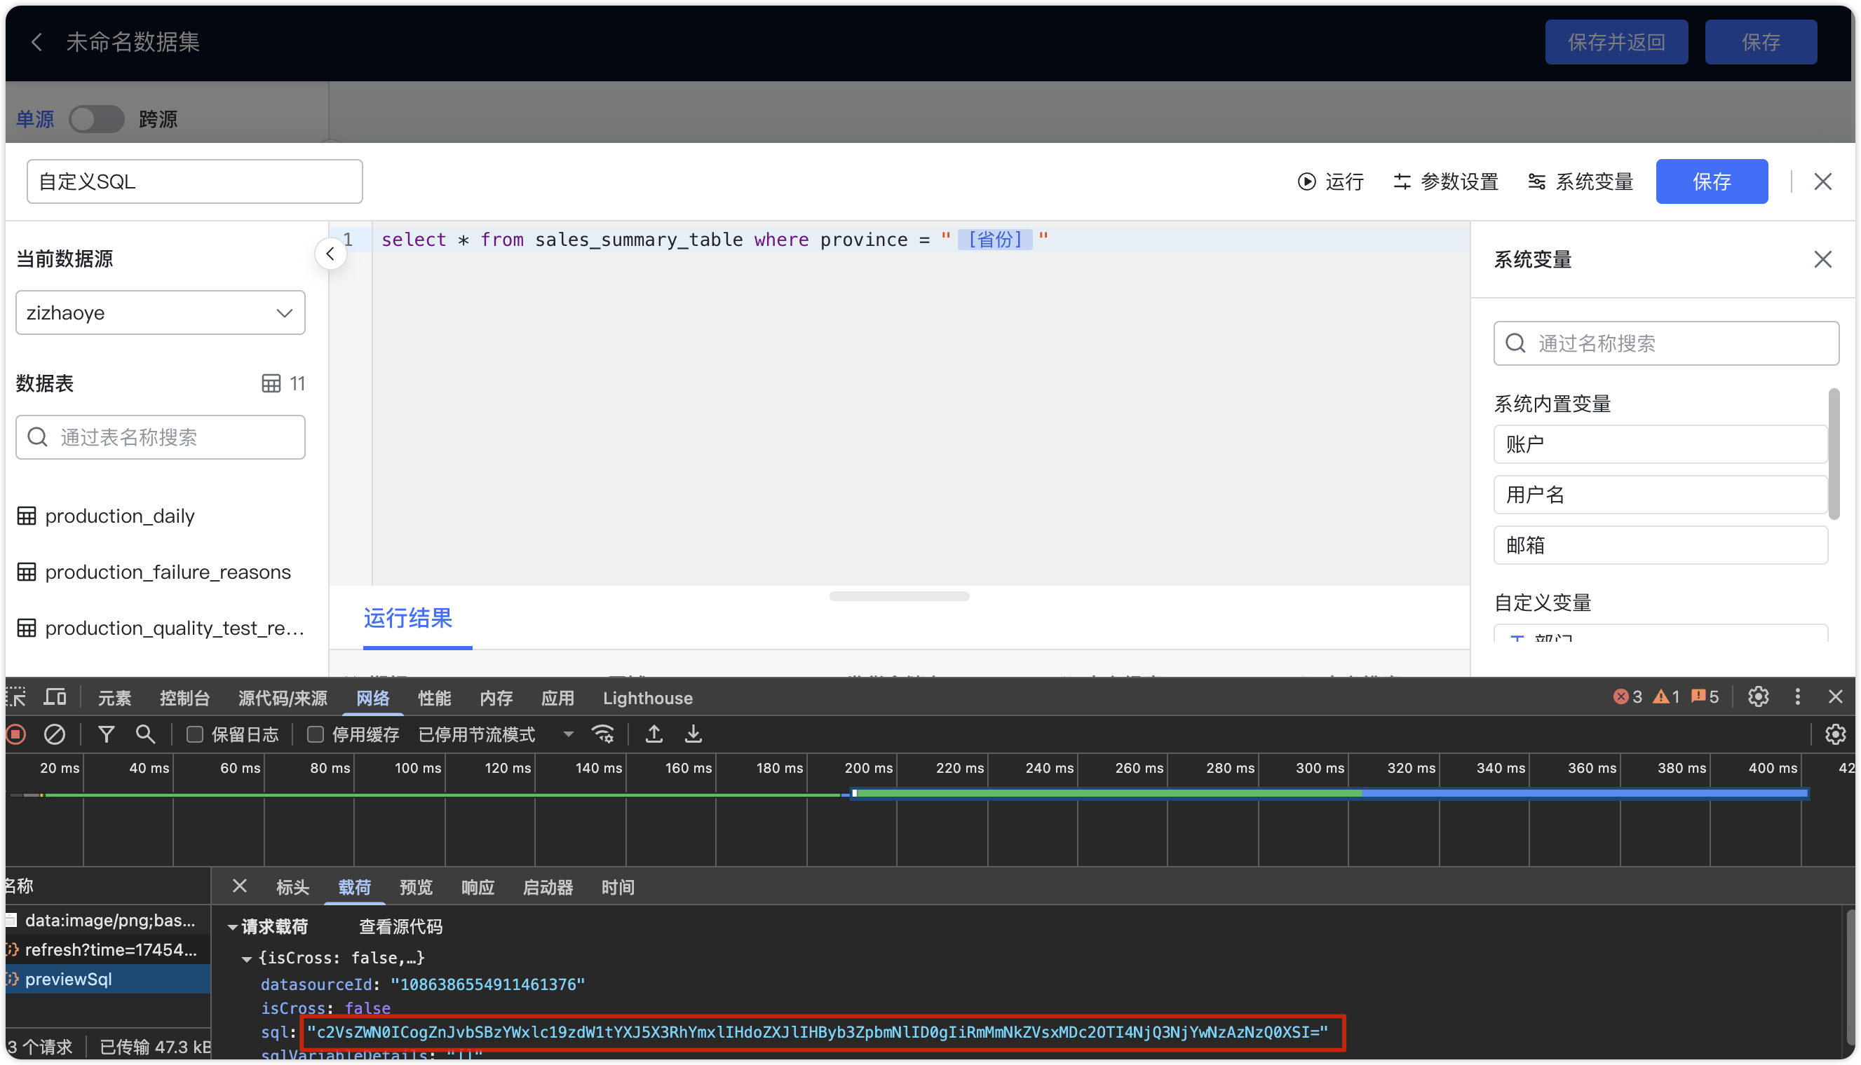The width and height of the screenshot is (1861, 1065).
Task: Open network panel settings gear
Action: (x=1834, y=734)
